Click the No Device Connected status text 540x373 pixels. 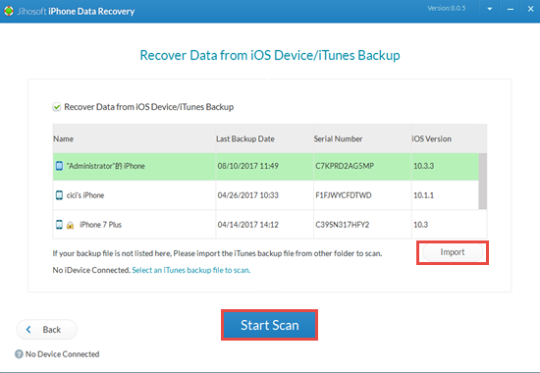click(x=62, y=354)
